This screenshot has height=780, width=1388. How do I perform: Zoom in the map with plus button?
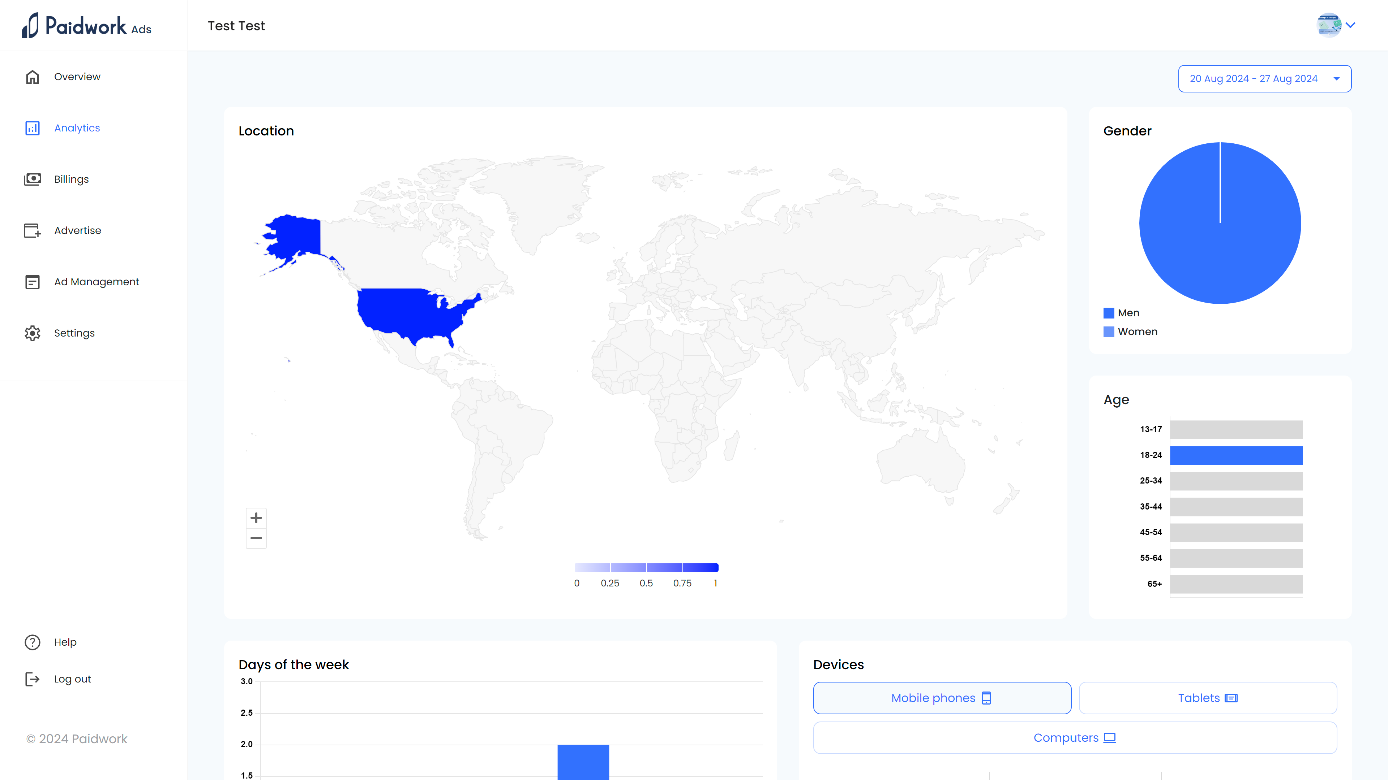tap(256, 518)
